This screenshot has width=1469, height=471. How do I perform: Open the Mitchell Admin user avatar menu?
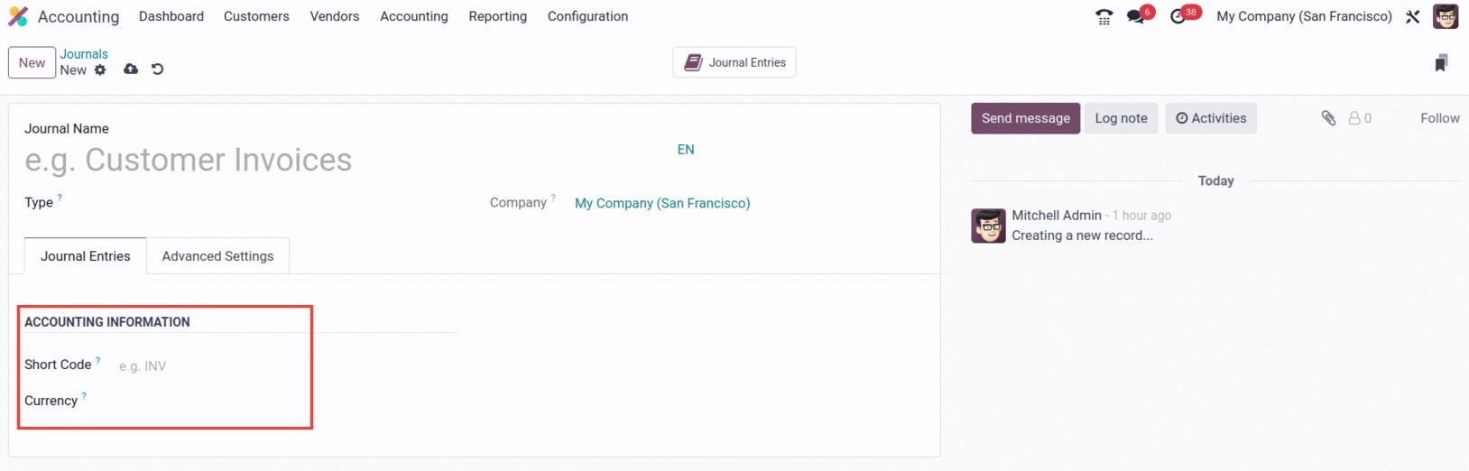pos(1446,16)
